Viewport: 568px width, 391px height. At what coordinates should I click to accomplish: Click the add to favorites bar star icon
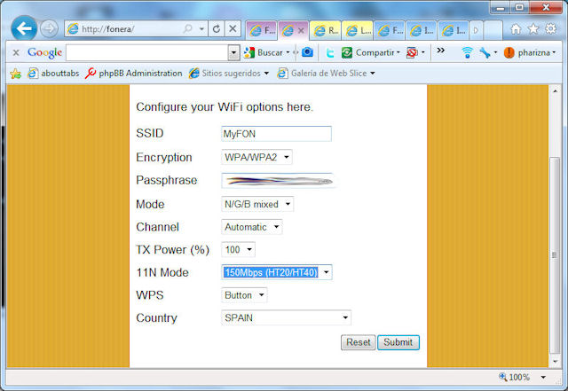[16, 74]
